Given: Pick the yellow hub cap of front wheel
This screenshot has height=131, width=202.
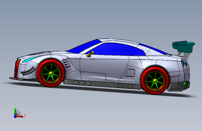Looking at the screenshot, I should [x=51, y=73].
